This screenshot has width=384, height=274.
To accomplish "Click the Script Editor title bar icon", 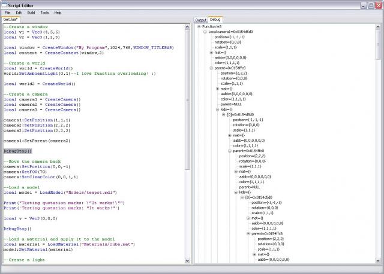I will click(5, 4).
